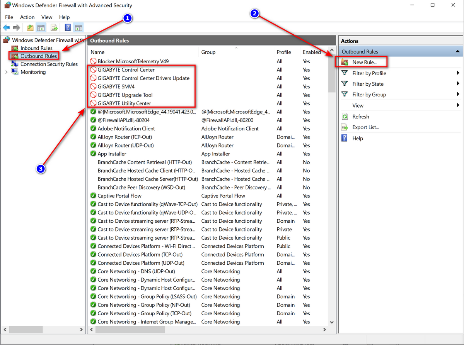Click the Connection Security Rules icon
This screenshot has width=464, height=345.
(15, 64)
